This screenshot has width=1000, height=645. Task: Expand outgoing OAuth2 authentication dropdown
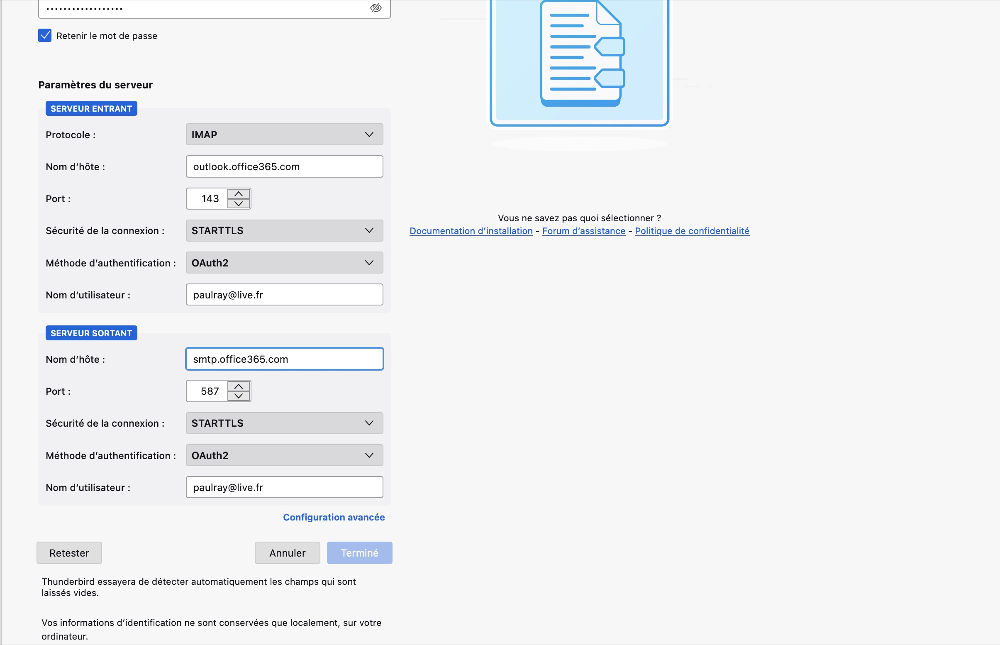(x=284, y=455)
